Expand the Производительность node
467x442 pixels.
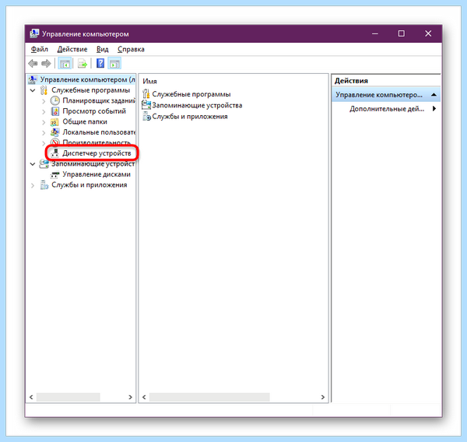tap(44, 143)
